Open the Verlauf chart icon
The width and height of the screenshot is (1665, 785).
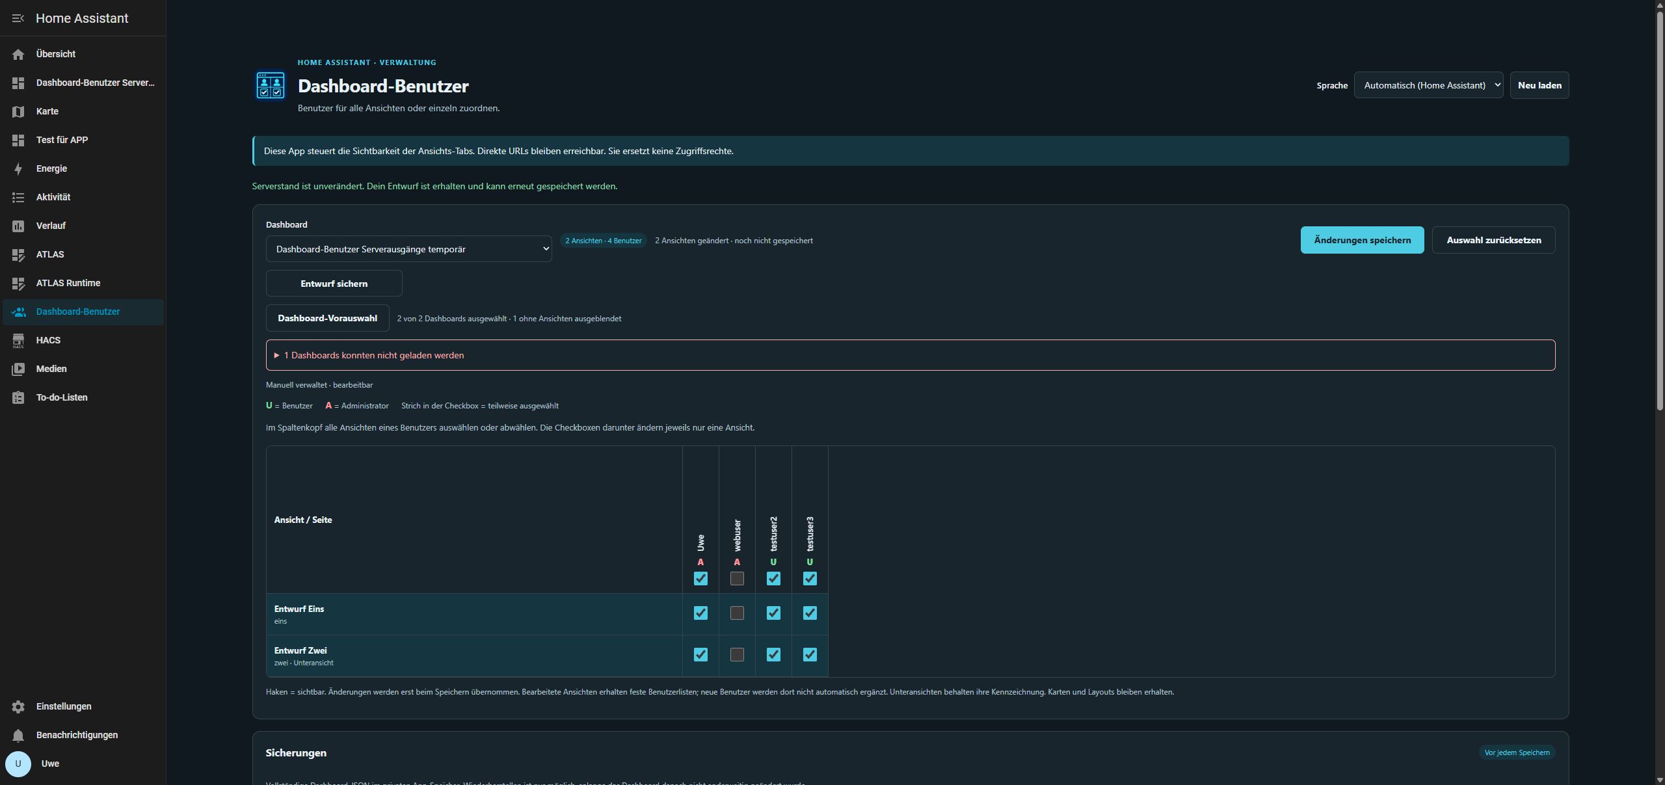[x=18, y=226]
